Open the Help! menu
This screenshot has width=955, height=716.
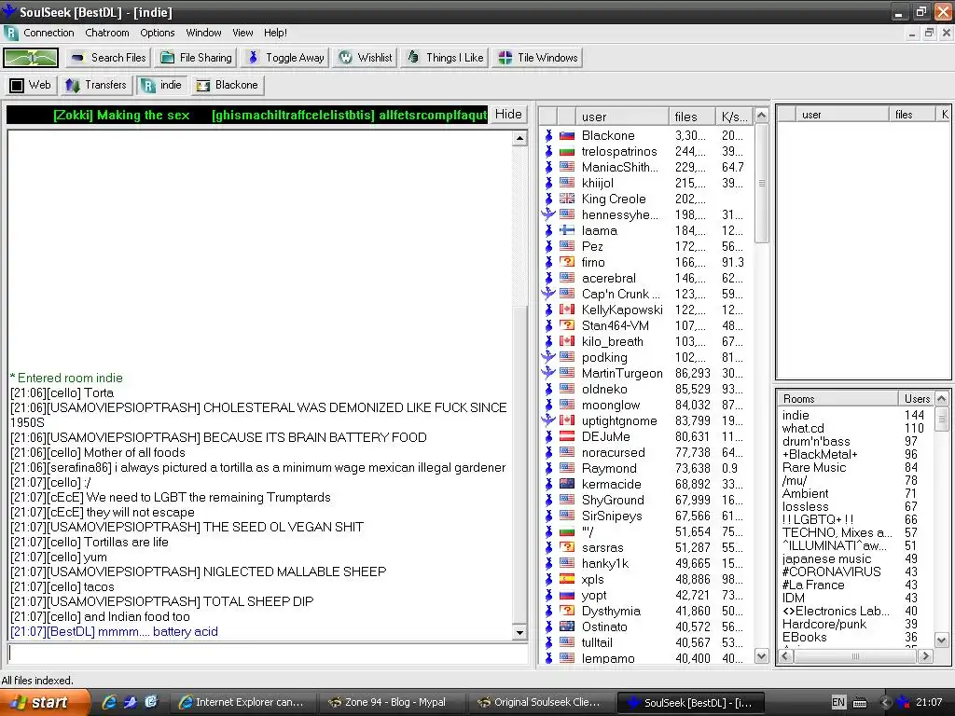[275, 33]
